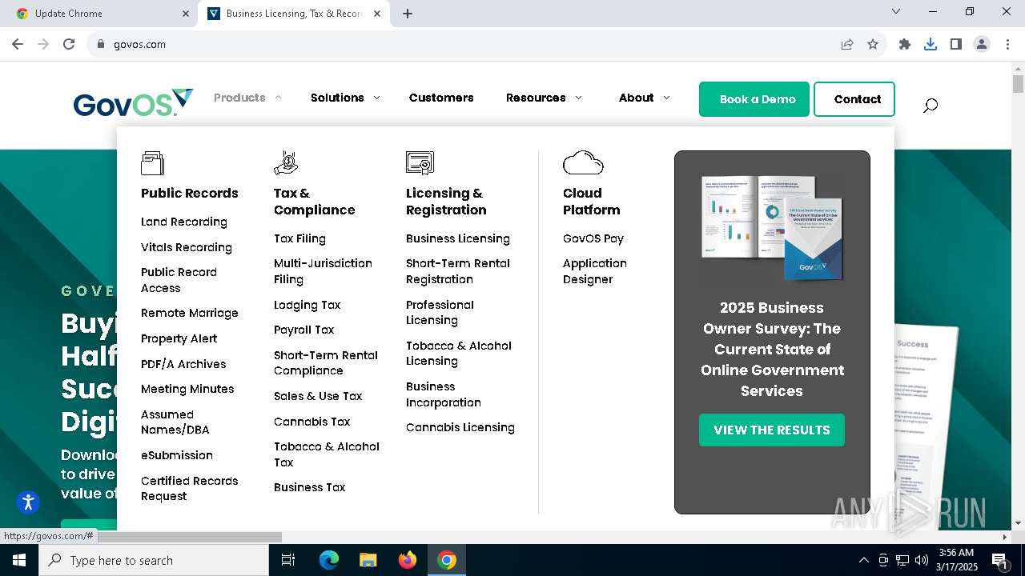Click the Contact button
This screenshot has width=1025, height=576.
tap(854, 99)
